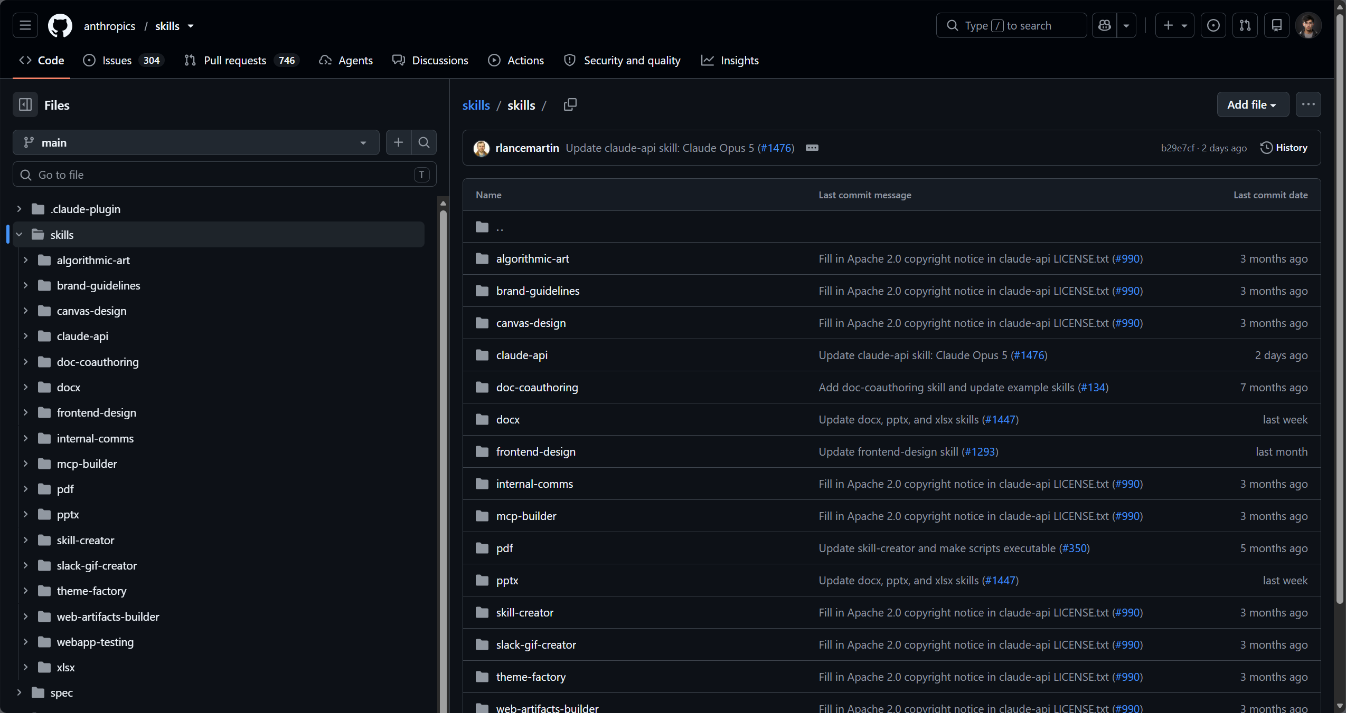Image resolution: width=1346 pixels, height=713 pixels.
Task: Open the Security and quality tab
Action: click(x=622, y=60)
